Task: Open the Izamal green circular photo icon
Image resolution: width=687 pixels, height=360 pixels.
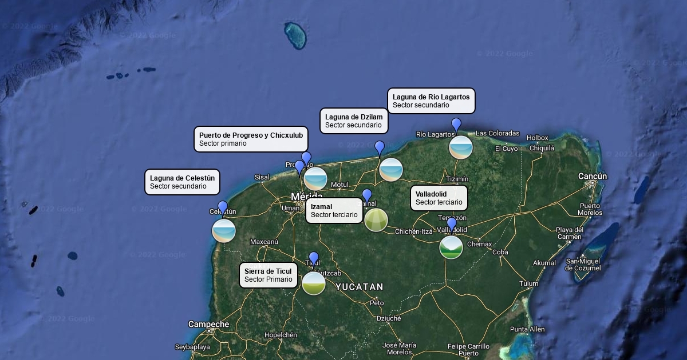Action: pos(376,220)
